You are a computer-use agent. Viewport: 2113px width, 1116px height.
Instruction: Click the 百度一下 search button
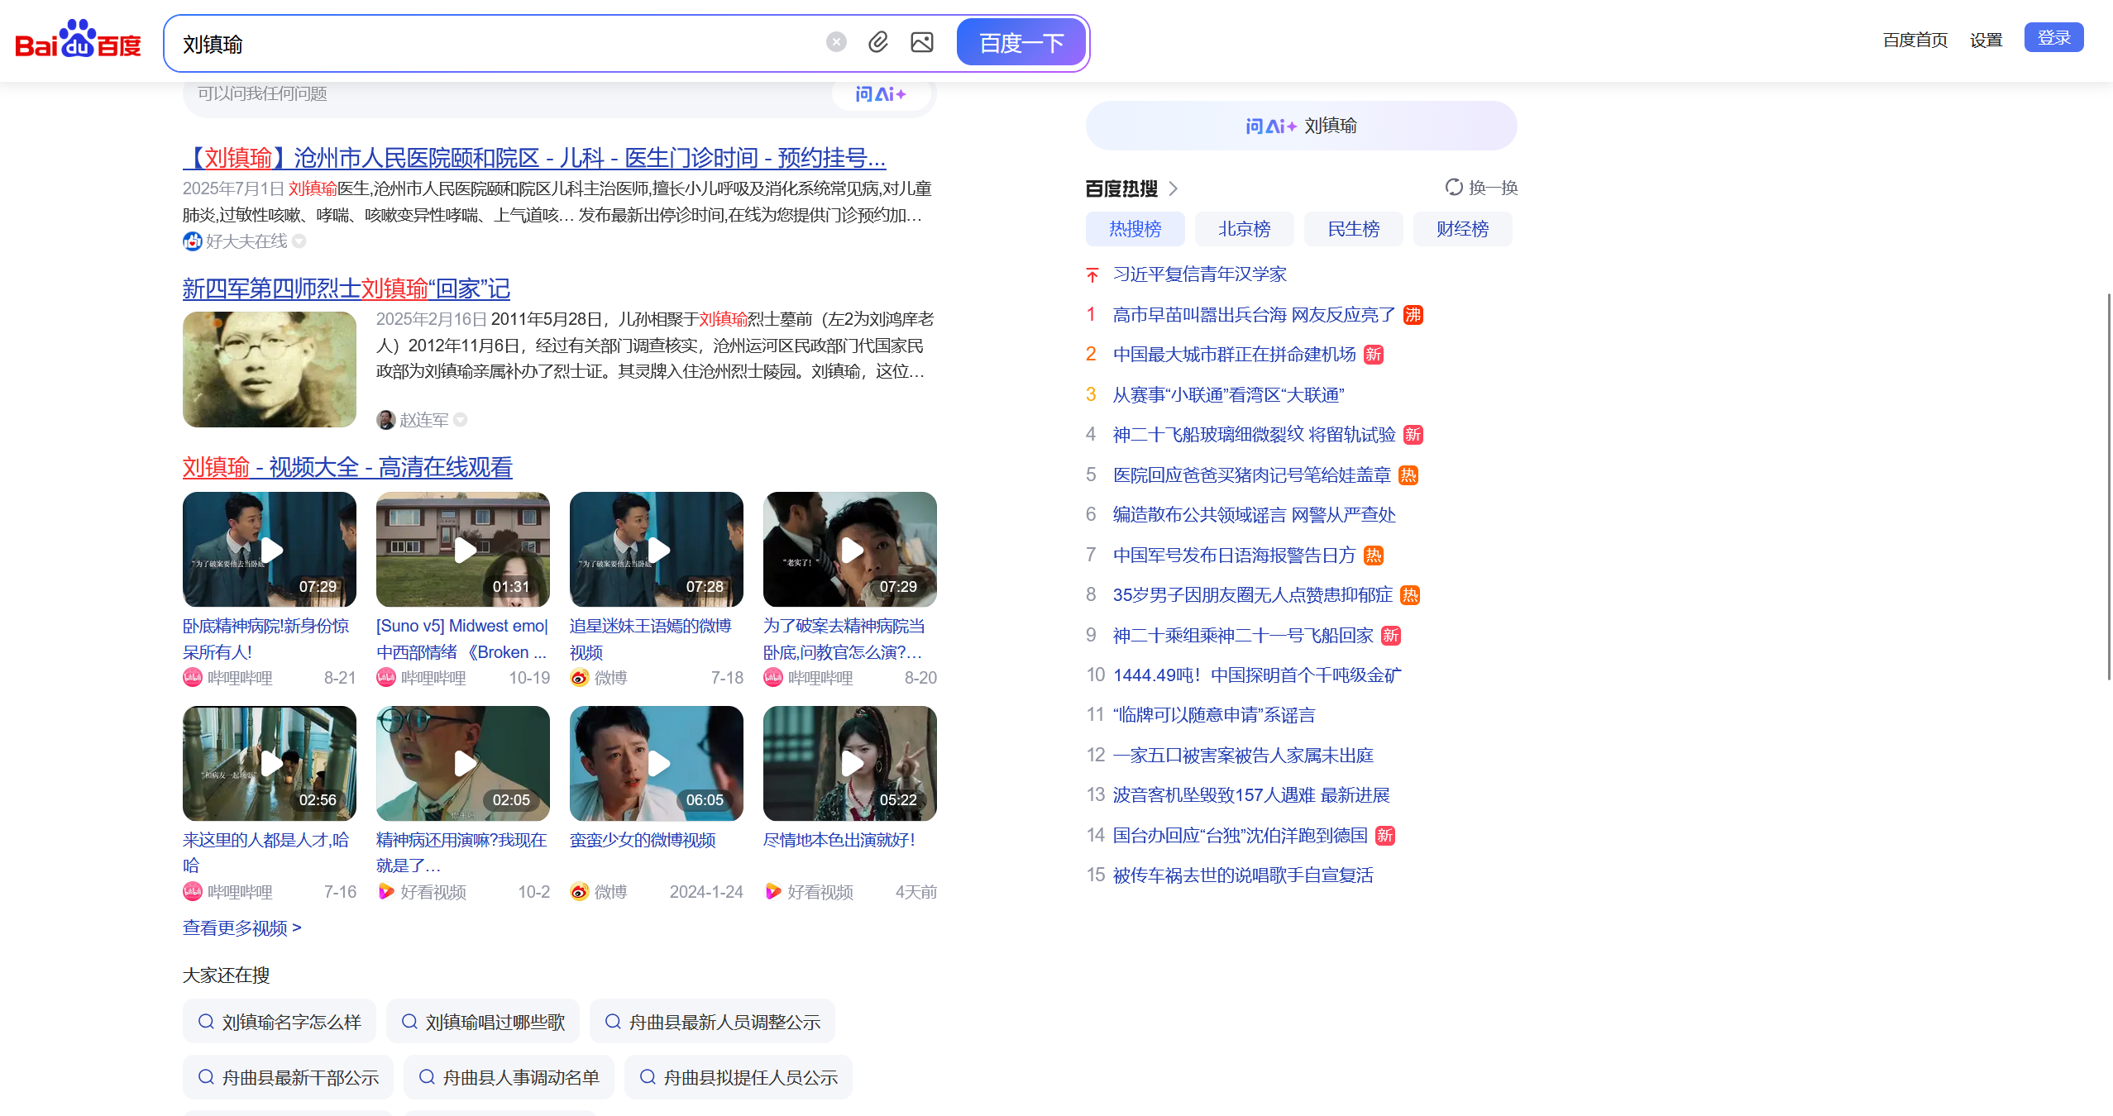[x=1021, y=41]
